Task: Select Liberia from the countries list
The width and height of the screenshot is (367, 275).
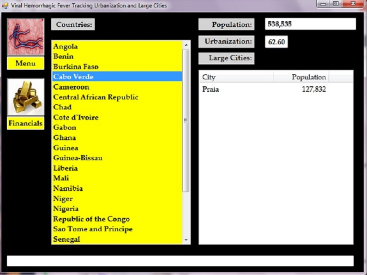Action: click(66, 168)
